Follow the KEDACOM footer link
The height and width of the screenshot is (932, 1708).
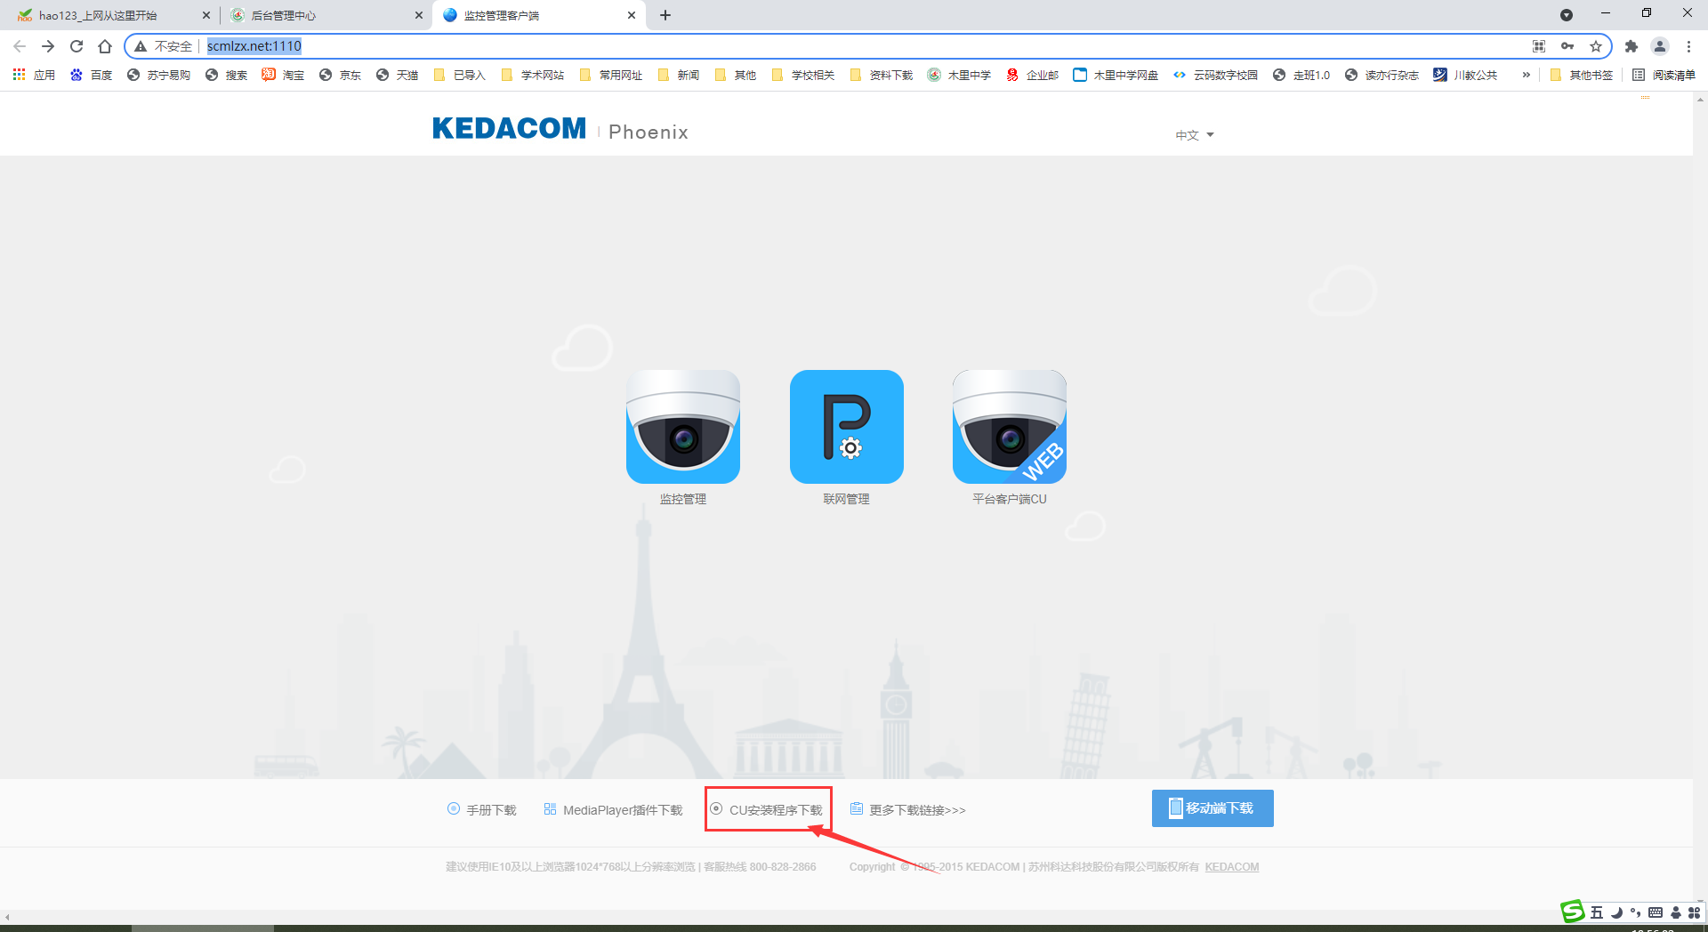tap(1232, 867)
